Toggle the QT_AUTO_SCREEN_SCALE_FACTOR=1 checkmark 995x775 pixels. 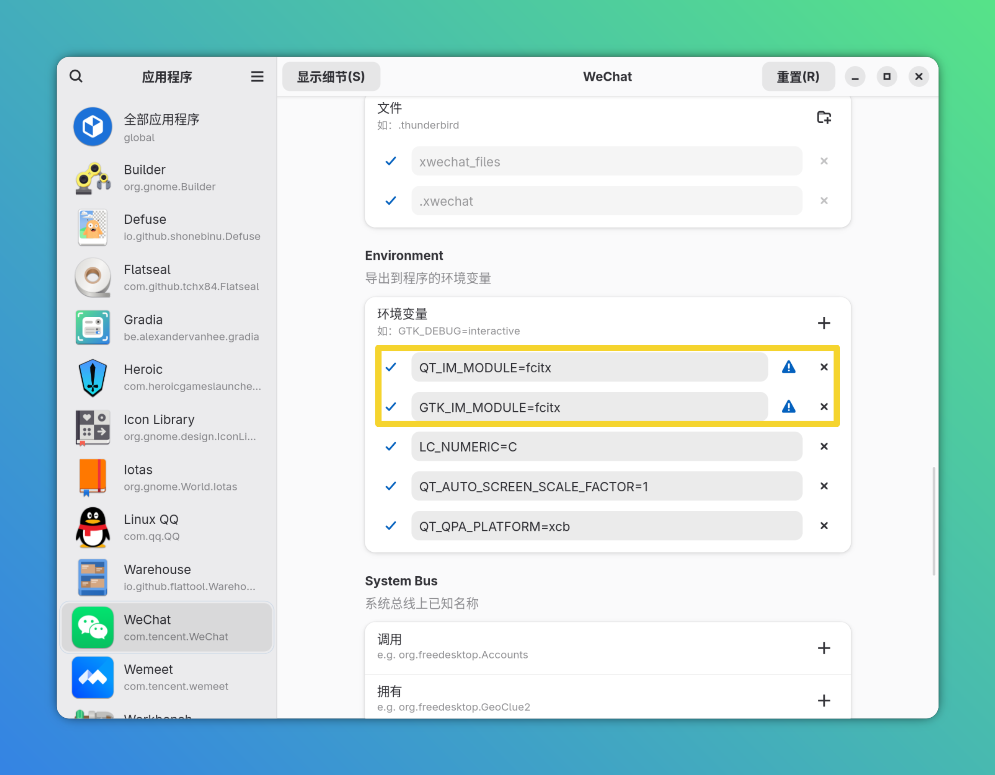click(x=391, y=486)
